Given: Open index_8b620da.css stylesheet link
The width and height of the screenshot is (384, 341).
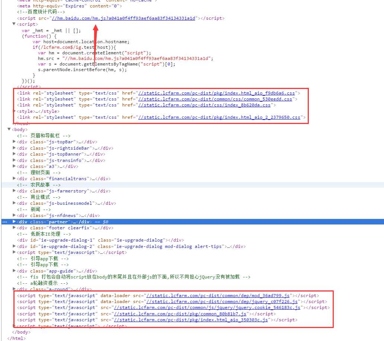Looking at the screenshot, I should point(205,105).
